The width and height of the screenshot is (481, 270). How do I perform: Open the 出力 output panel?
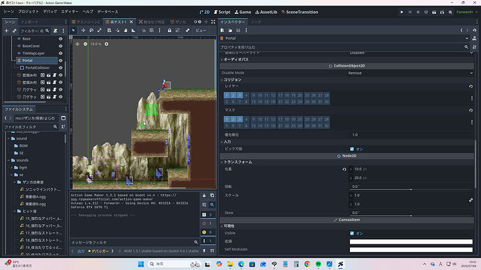tap(81, 251)
